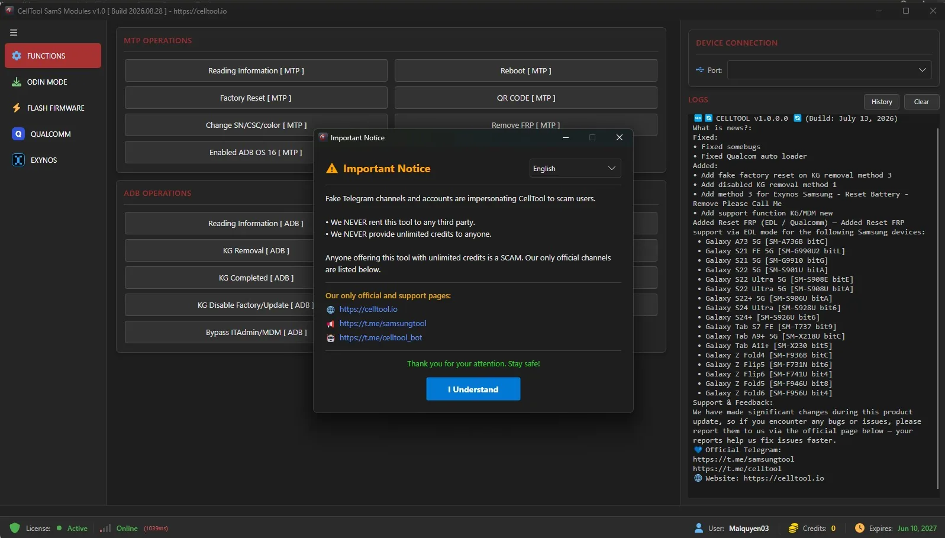The height and width of the screenshot is (538, 945).
Task: Run Factory Reset [ MTP ]
Action: pyautogui.click(x=256, y=98)
